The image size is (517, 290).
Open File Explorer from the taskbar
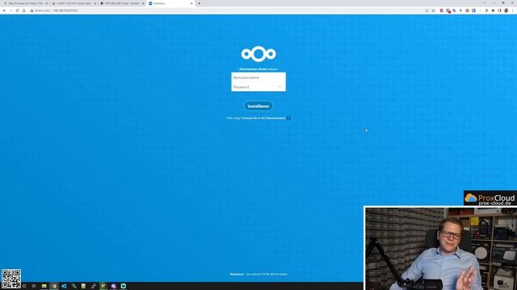click(x=44, y=286)
